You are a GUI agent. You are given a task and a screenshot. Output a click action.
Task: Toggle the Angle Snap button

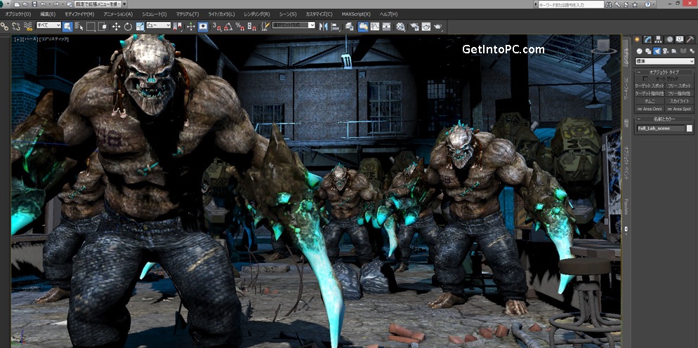click(228, 27)
